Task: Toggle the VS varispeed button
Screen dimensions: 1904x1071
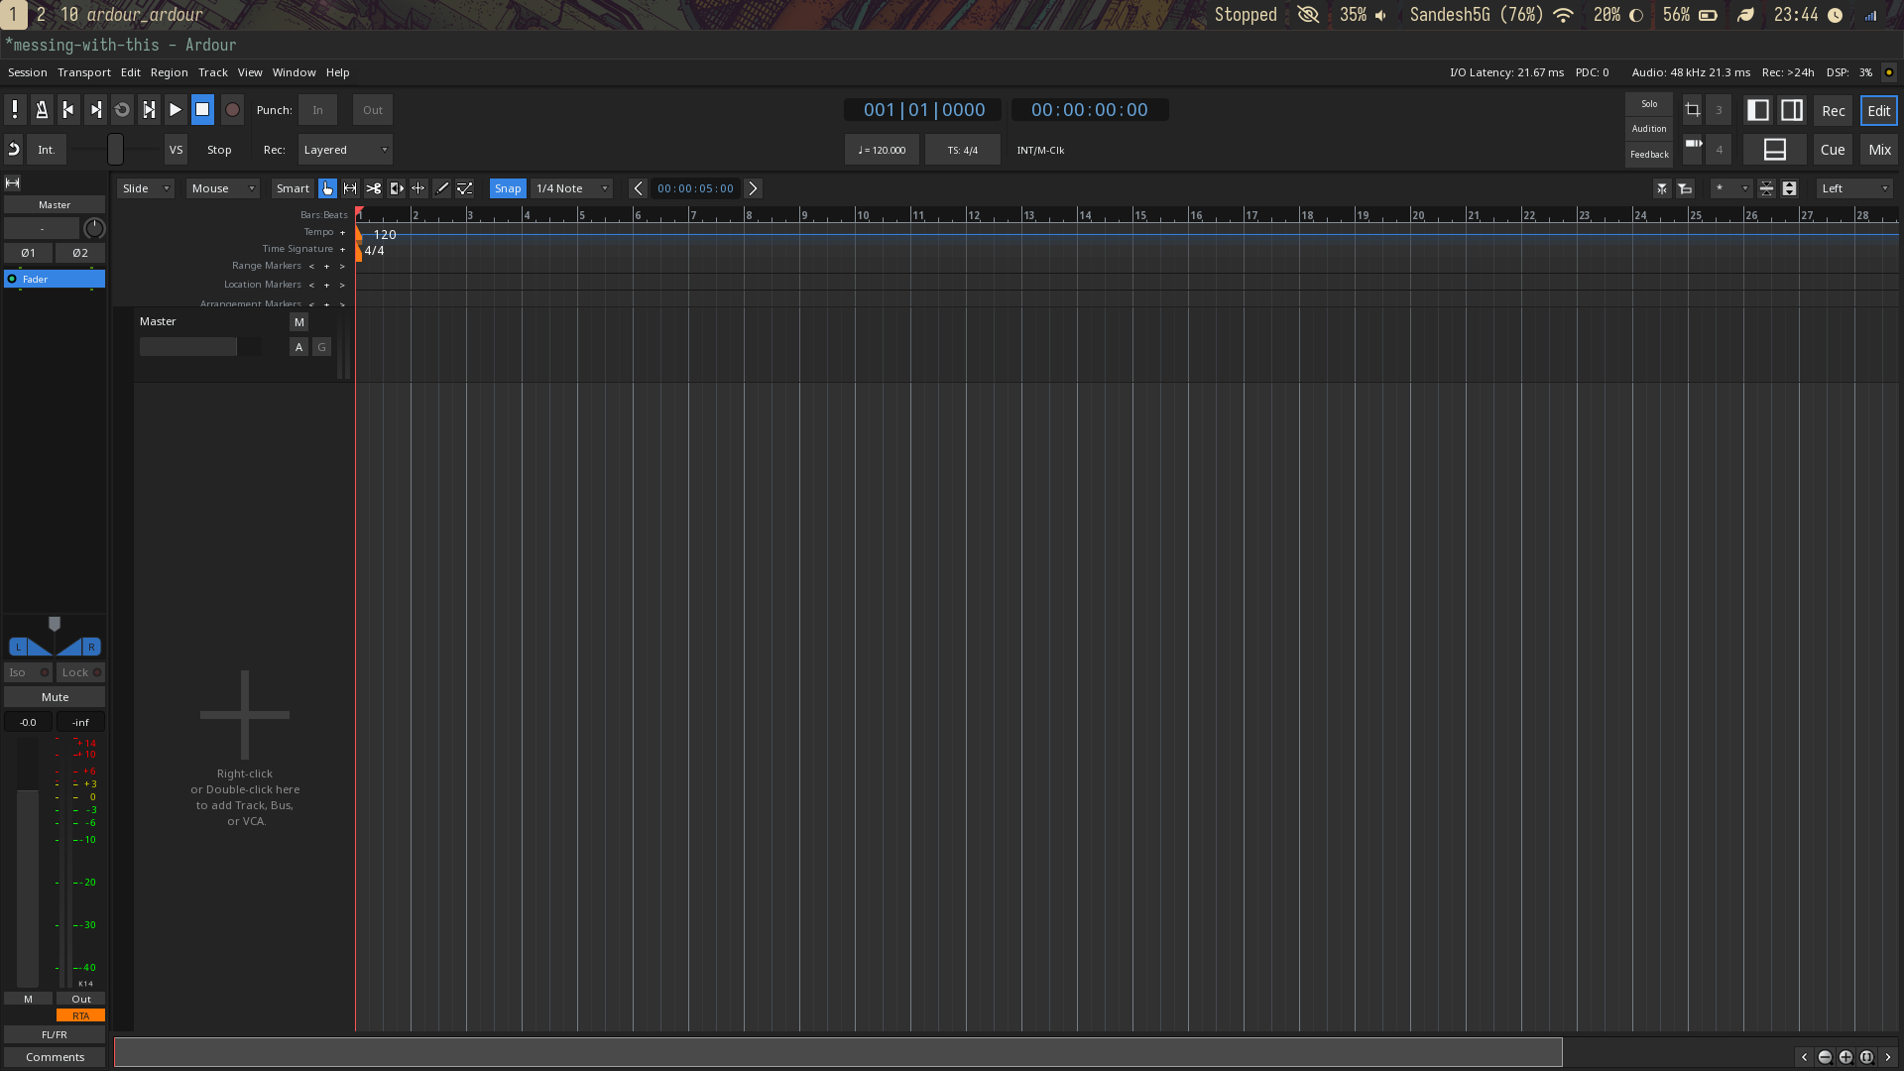Action: pyautogui.click(x=176, y=150)
